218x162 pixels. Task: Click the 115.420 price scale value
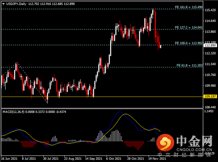210,10
